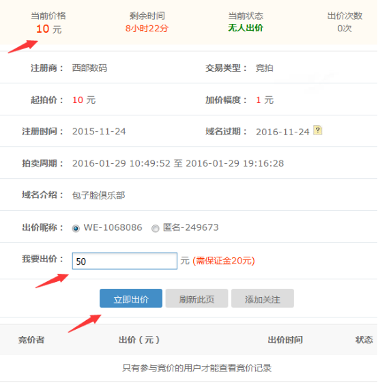Click the 出价时间 column header

click(x=285, y=340)
